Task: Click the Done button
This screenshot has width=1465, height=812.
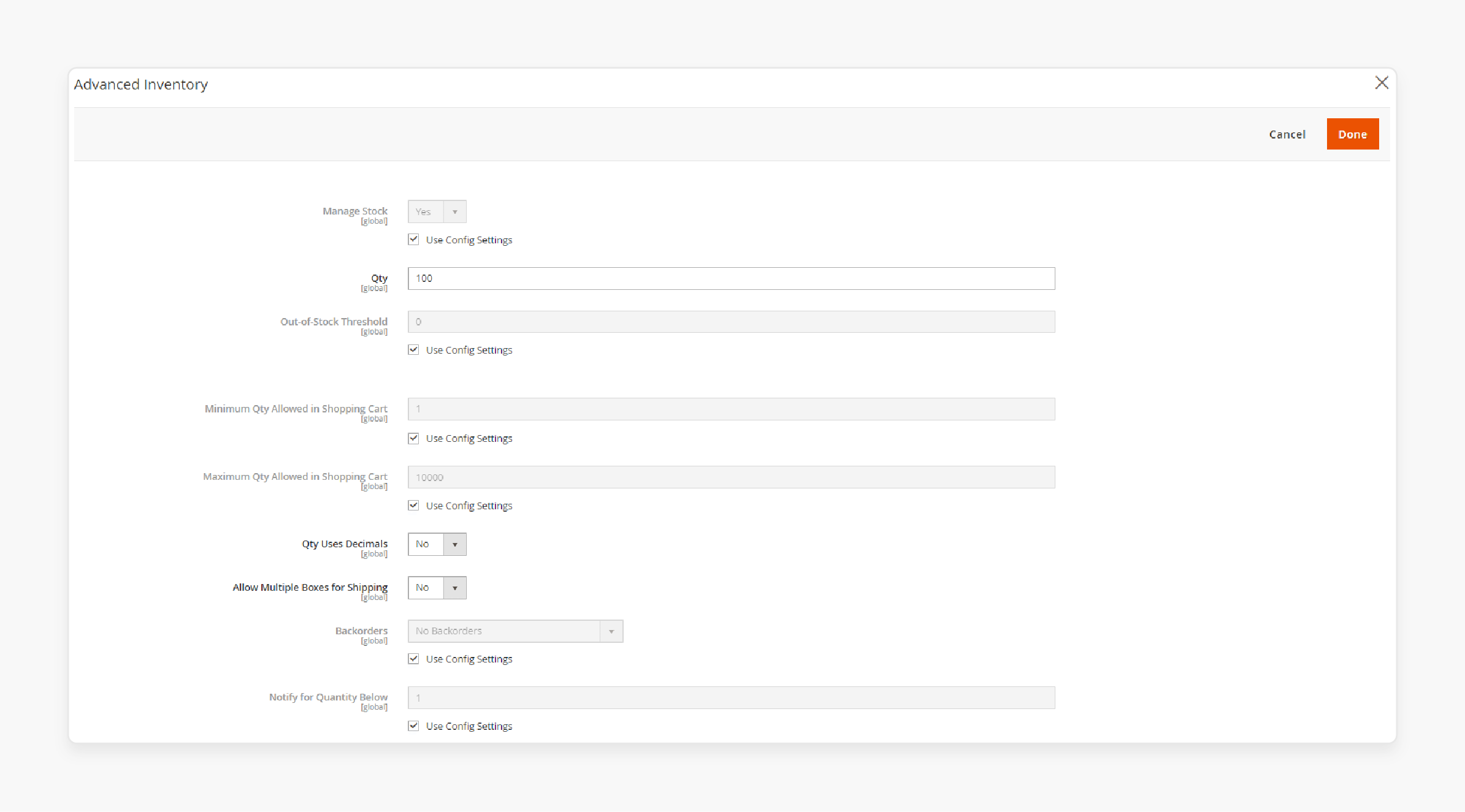Action: tap(1353, 134)
